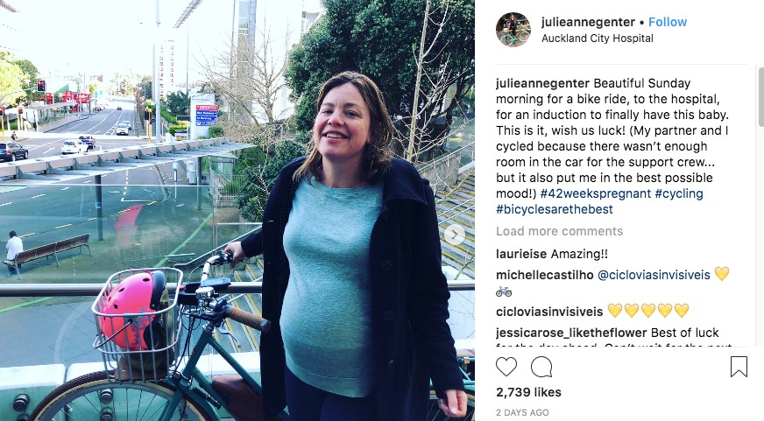Like the post with the heart icon
The height and width of the screenshot is (421, 764).
(506, 367)
